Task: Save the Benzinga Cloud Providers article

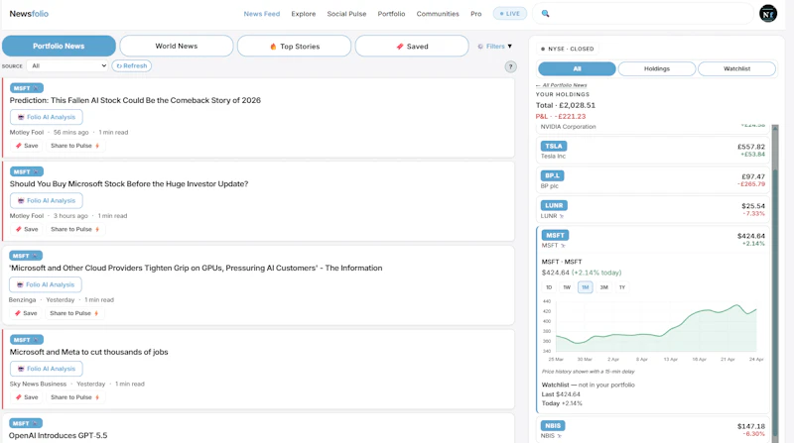Action: (26, 313)
